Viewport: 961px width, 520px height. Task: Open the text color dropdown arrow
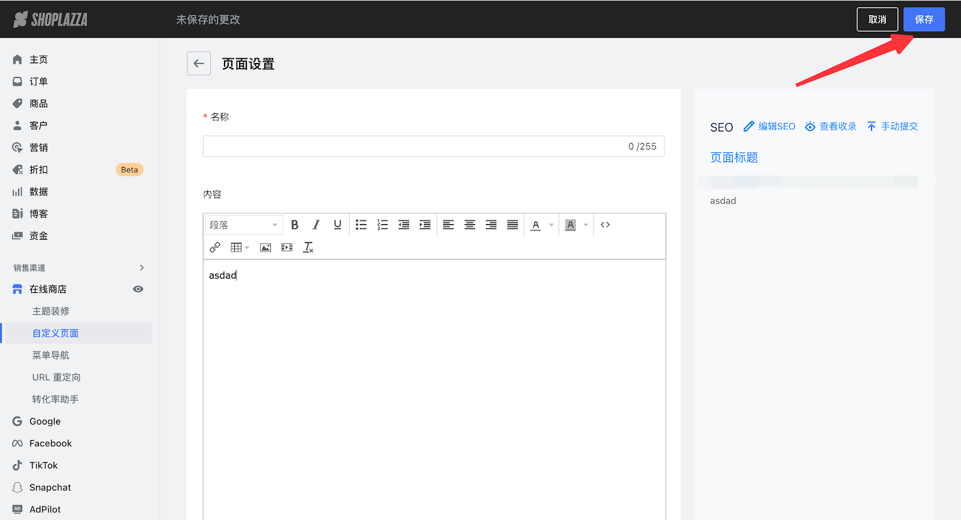(551, 225)
